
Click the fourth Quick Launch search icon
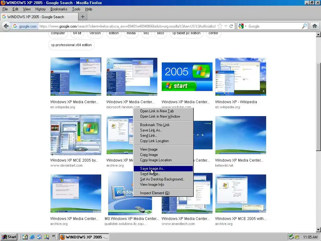click(46, 237)
